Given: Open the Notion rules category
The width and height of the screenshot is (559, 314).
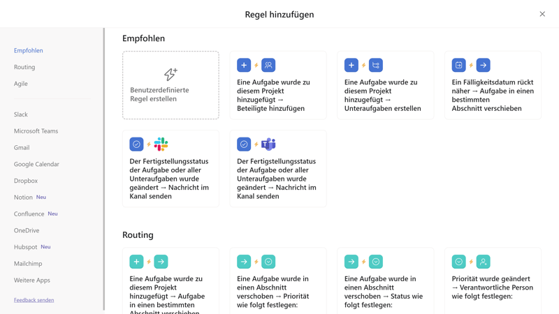Looking at the screenshot, I should 23,197.
